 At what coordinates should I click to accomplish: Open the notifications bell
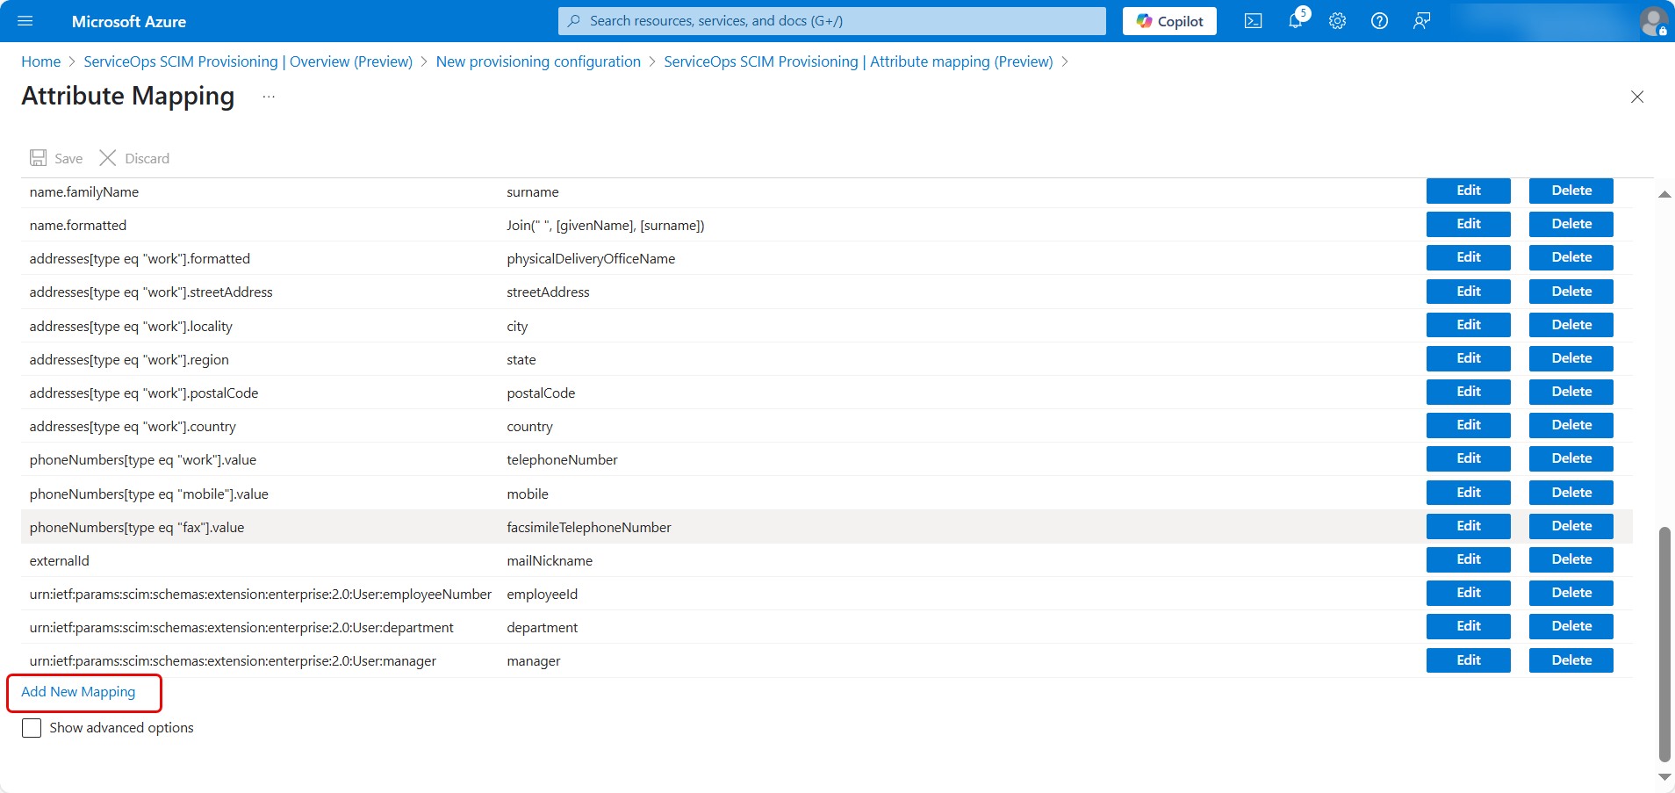(x=1296, y=21)
